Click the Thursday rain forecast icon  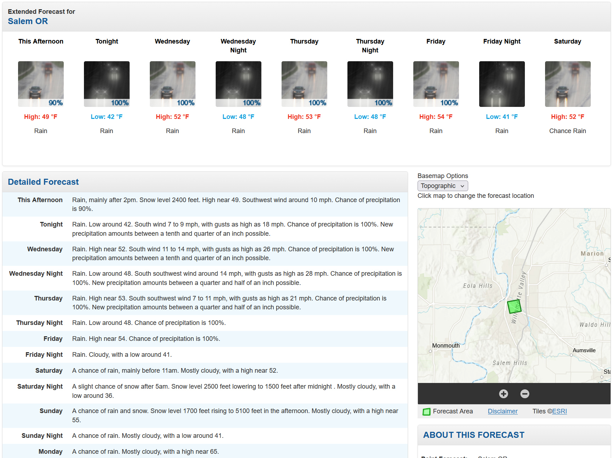[x=304, y=84]
